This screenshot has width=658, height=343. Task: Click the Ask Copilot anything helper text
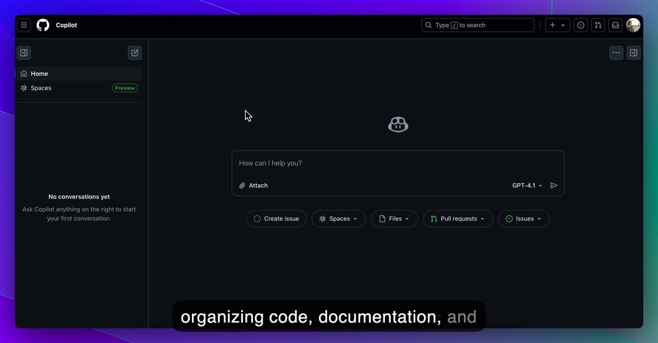[x=79, y=214]
